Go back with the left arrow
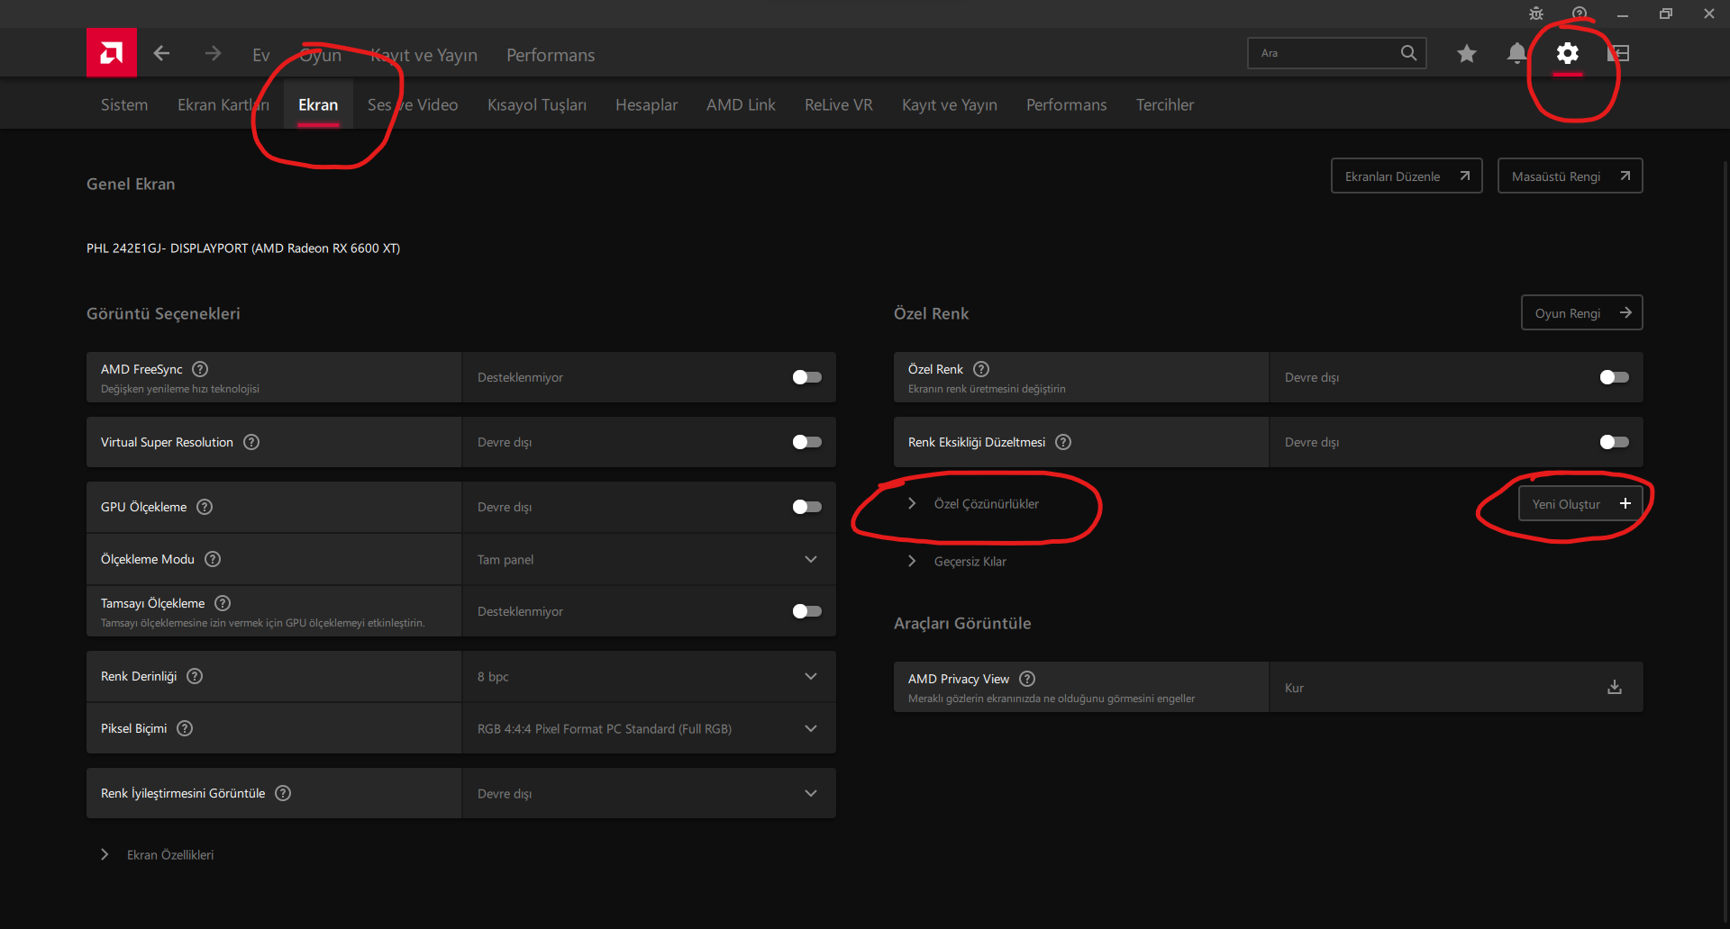This screenshot has width=1730, height=929. tap(161, 54)
